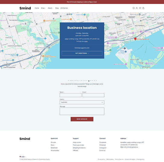Click the Fort York National Historic Site marker
This screenshot has width=164, height=162.
[116, 37]
